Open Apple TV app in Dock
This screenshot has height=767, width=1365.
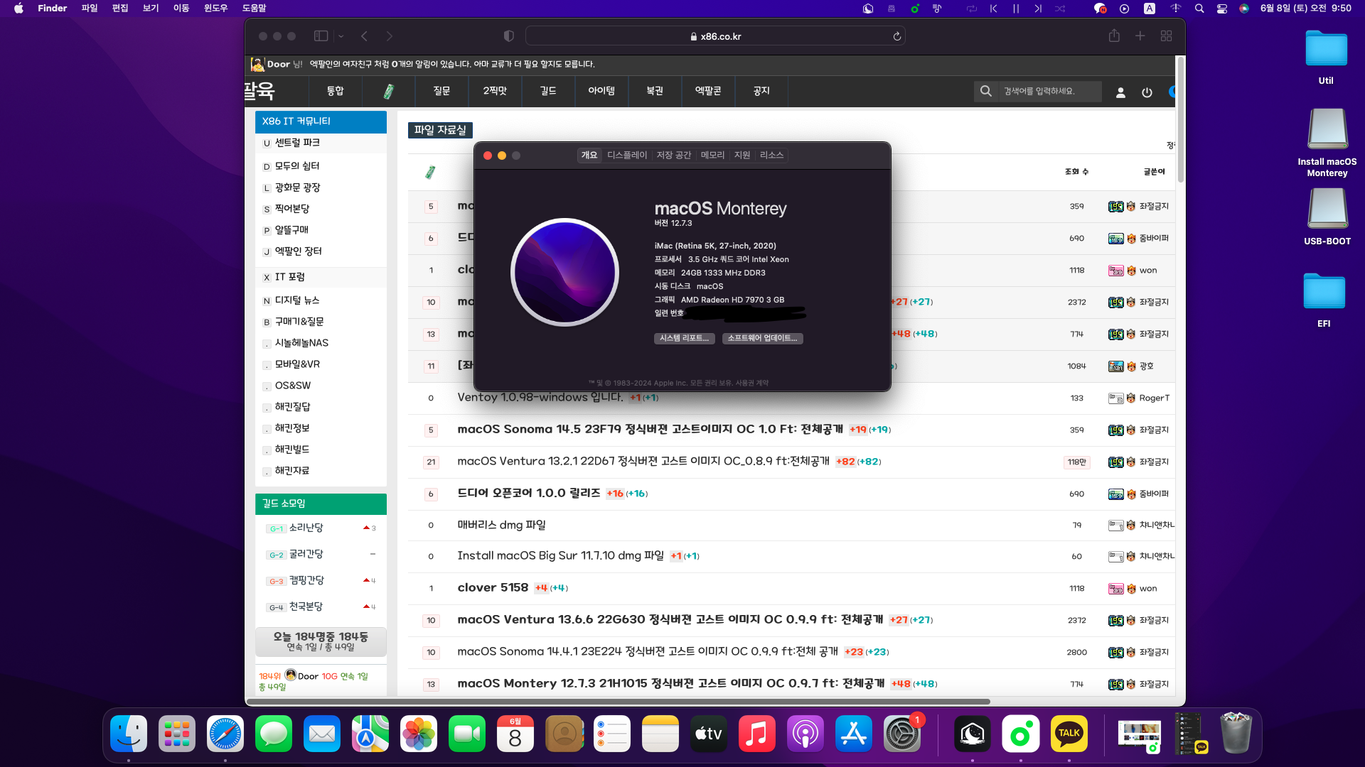709,734
